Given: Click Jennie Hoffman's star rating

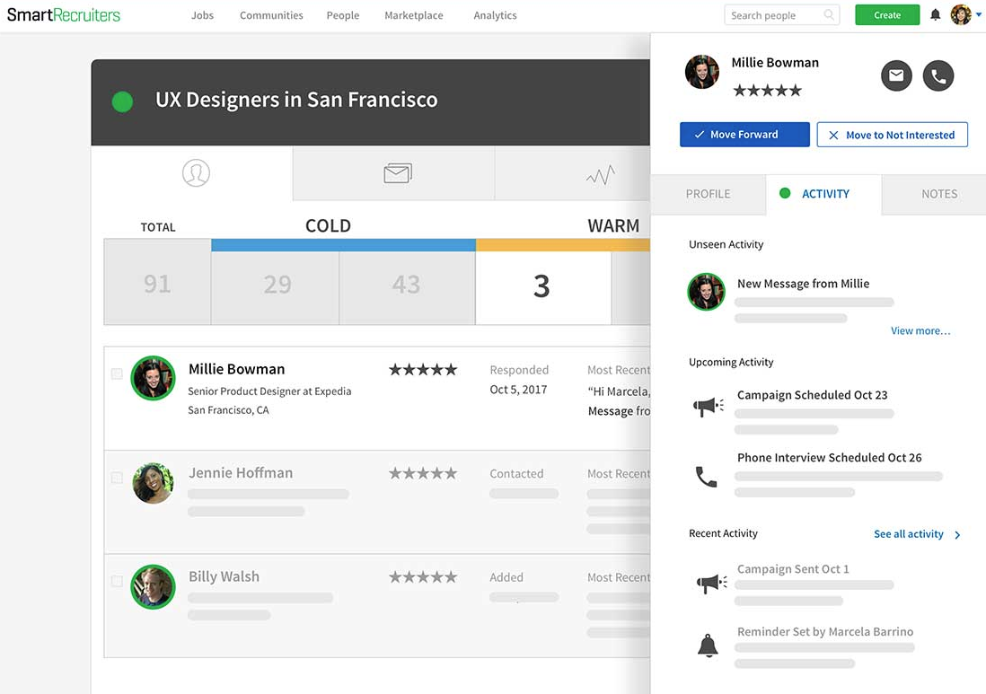Looking at the screenshot, I should 423,473.
